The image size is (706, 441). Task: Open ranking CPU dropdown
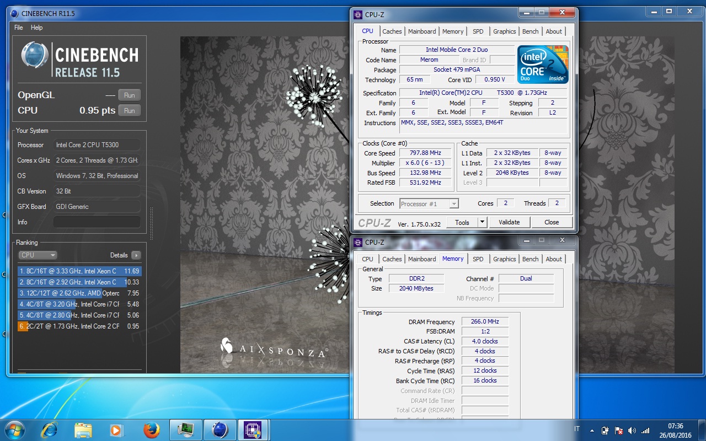pyautogui.click(x=38, y=255)
